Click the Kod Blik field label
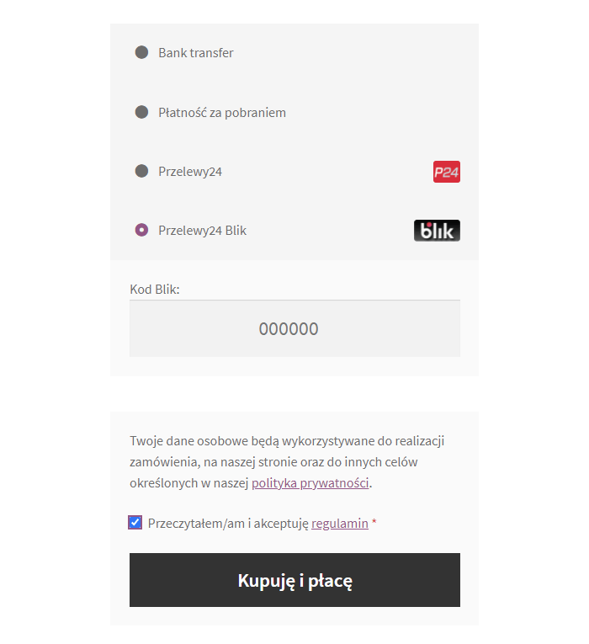Viewport: 589px width, 644px height. point(155,290)
